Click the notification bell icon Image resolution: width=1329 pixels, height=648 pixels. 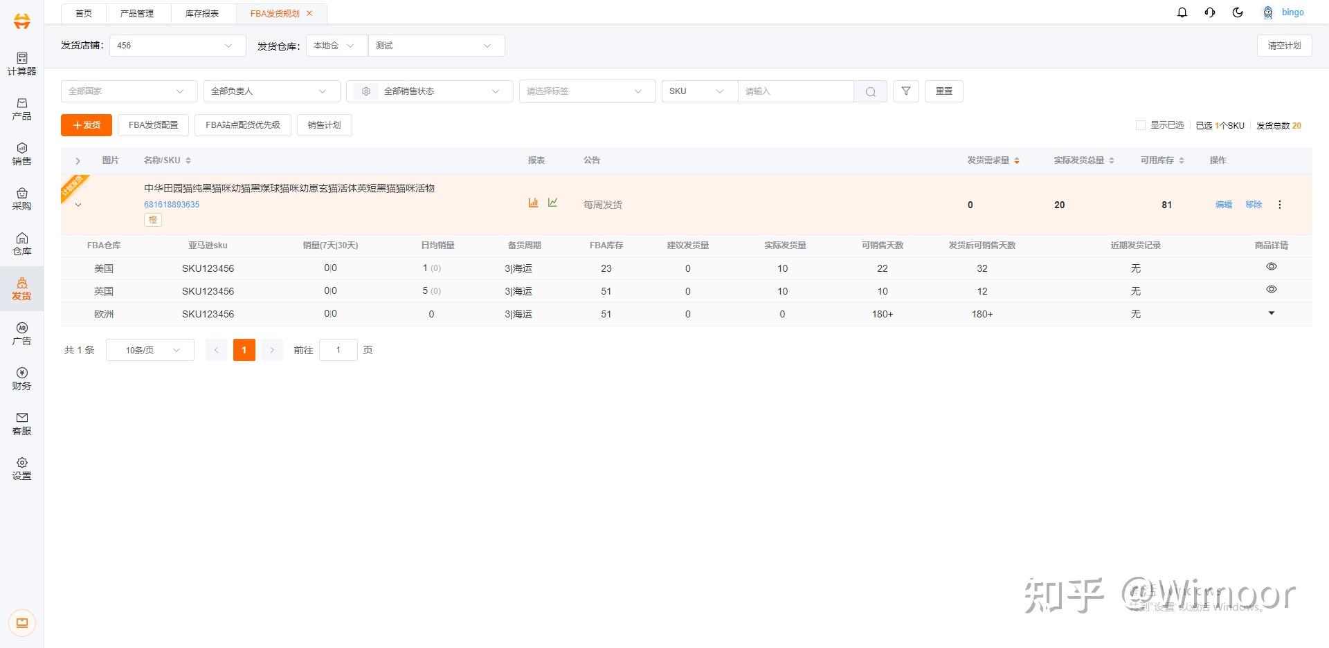(1182, 12)
